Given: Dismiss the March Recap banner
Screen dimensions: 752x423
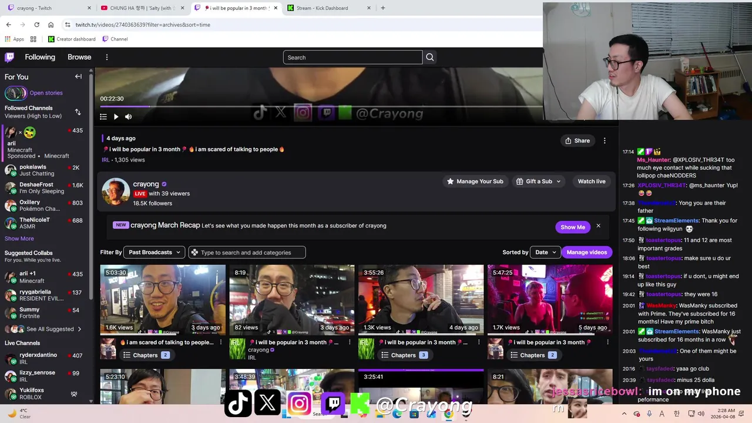Looking at the screenshot, I should [598, 226].
